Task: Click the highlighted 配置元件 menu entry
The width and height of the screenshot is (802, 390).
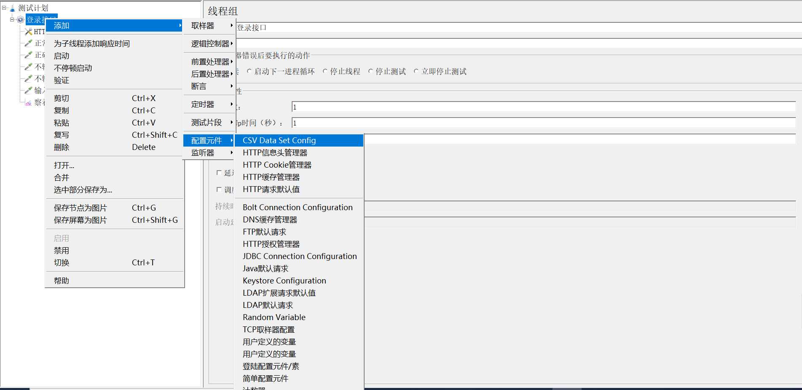Action: [x=209, y=140]
